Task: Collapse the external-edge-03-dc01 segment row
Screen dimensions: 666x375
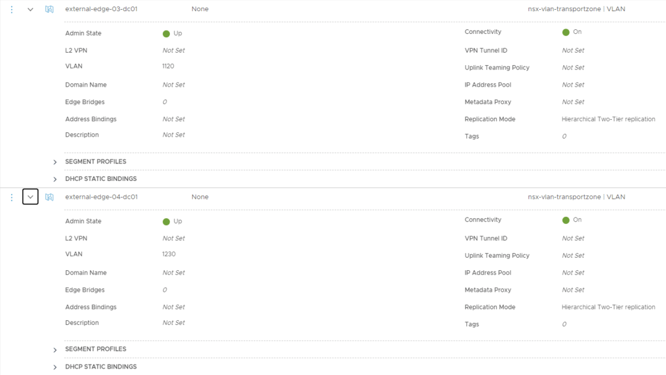Action: 30,9
